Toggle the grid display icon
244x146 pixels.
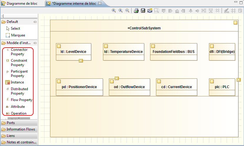[x=233, y=11]
